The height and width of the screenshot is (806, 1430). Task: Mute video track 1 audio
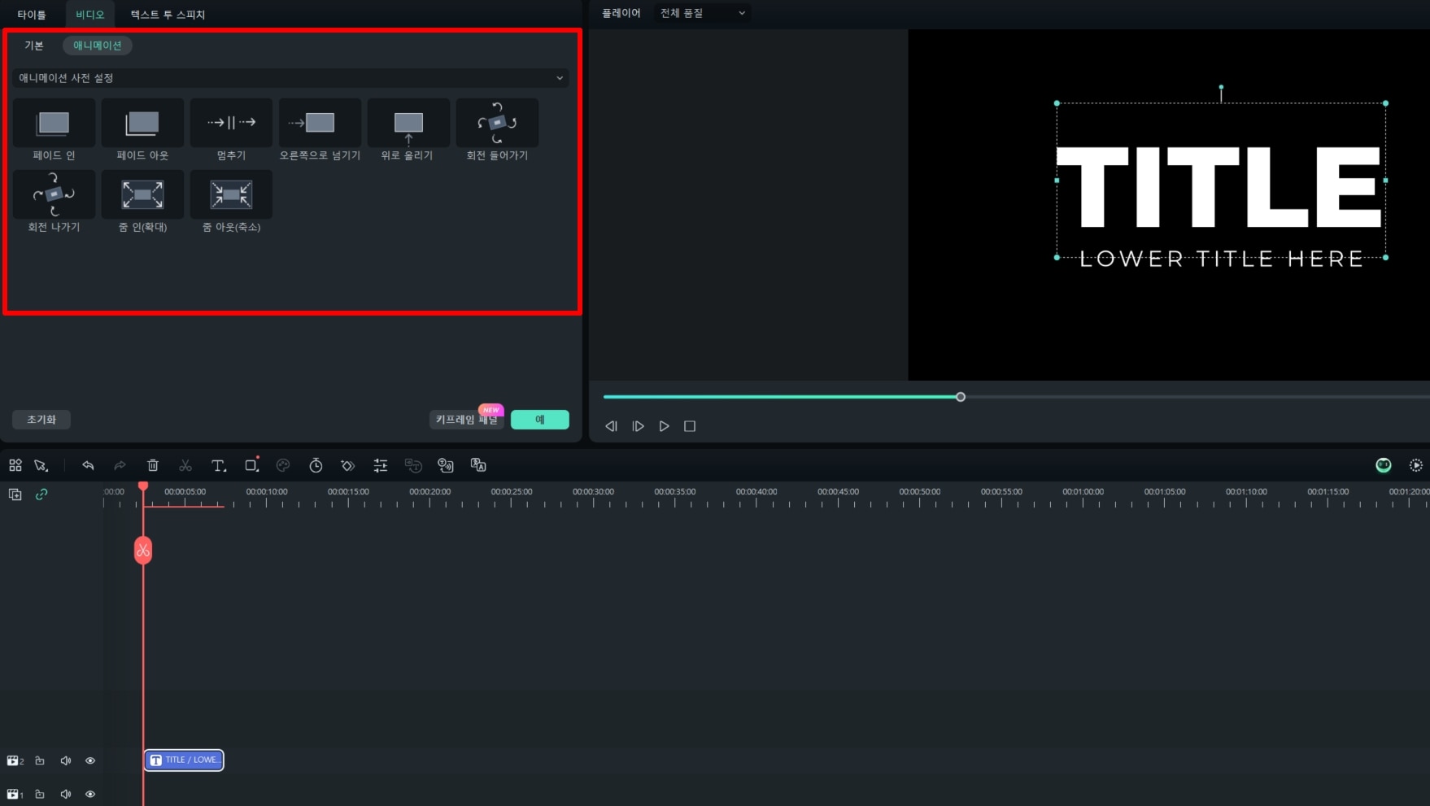66,795
